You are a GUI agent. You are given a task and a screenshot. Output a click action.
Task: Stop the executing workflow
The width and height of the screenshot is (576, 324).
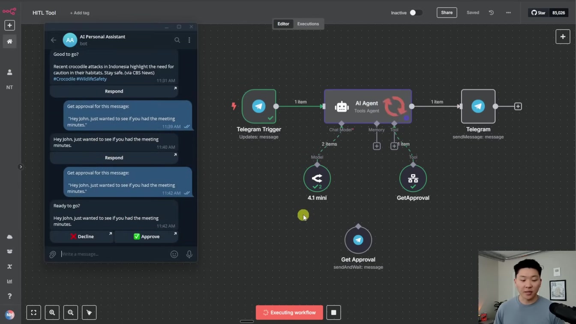click(x=333, y=312)
